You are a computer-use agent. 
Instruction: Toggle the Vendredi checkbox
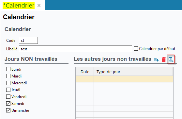[x=8, y=96]
